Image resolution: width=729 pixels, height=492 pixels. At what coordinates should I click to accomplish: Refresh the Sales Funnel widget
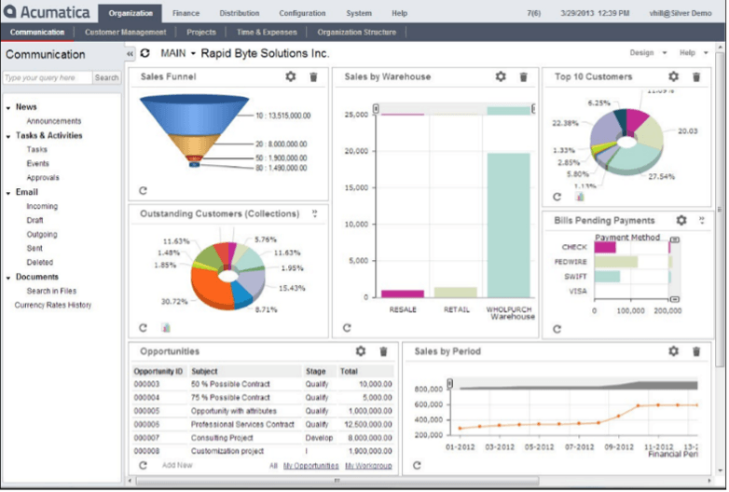click(144, 190)
